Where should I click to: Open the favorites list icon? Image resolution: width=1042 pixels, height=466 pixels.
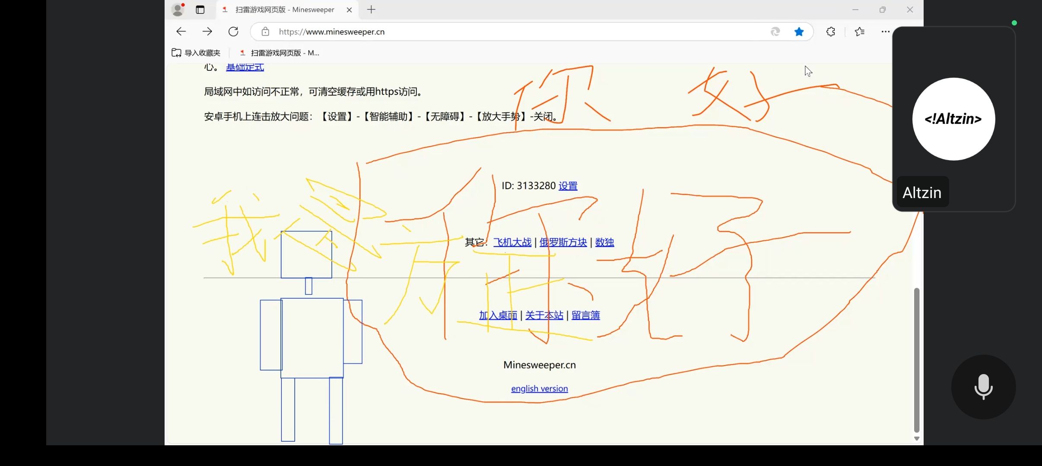(x=859, y=31)
